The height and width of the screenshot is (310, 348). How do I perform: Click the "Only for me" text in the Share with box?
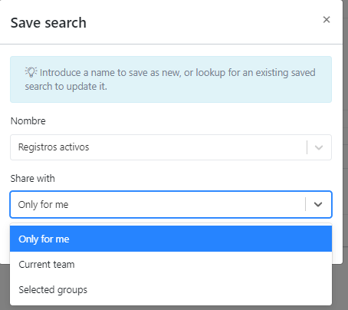pos(43,205)
